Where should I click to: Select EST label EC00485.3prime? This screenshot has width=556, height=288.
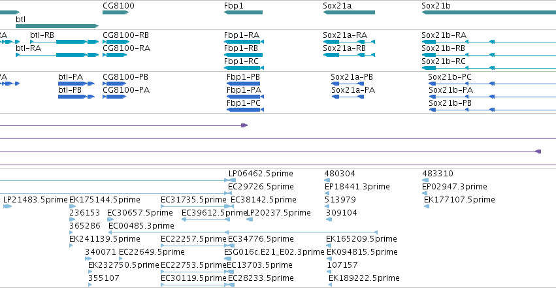point(142,226)
